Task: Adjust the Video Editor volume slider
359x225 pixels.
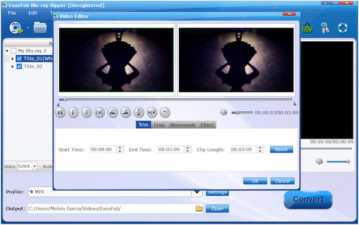Action: (242, 113)
